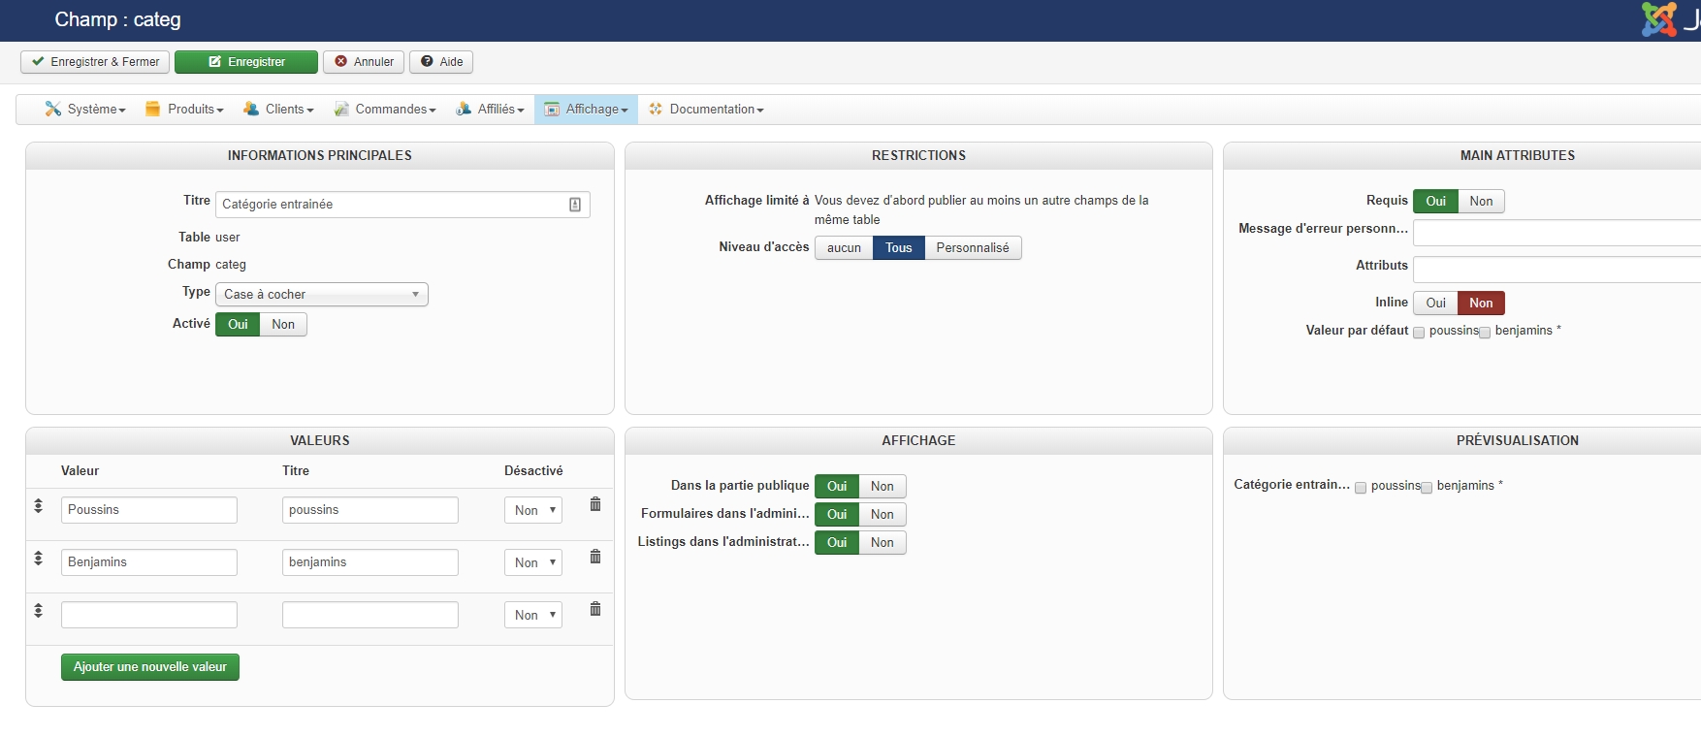Set Activé to Oui
1701x736 pixels.
click(x=238, y=325)
